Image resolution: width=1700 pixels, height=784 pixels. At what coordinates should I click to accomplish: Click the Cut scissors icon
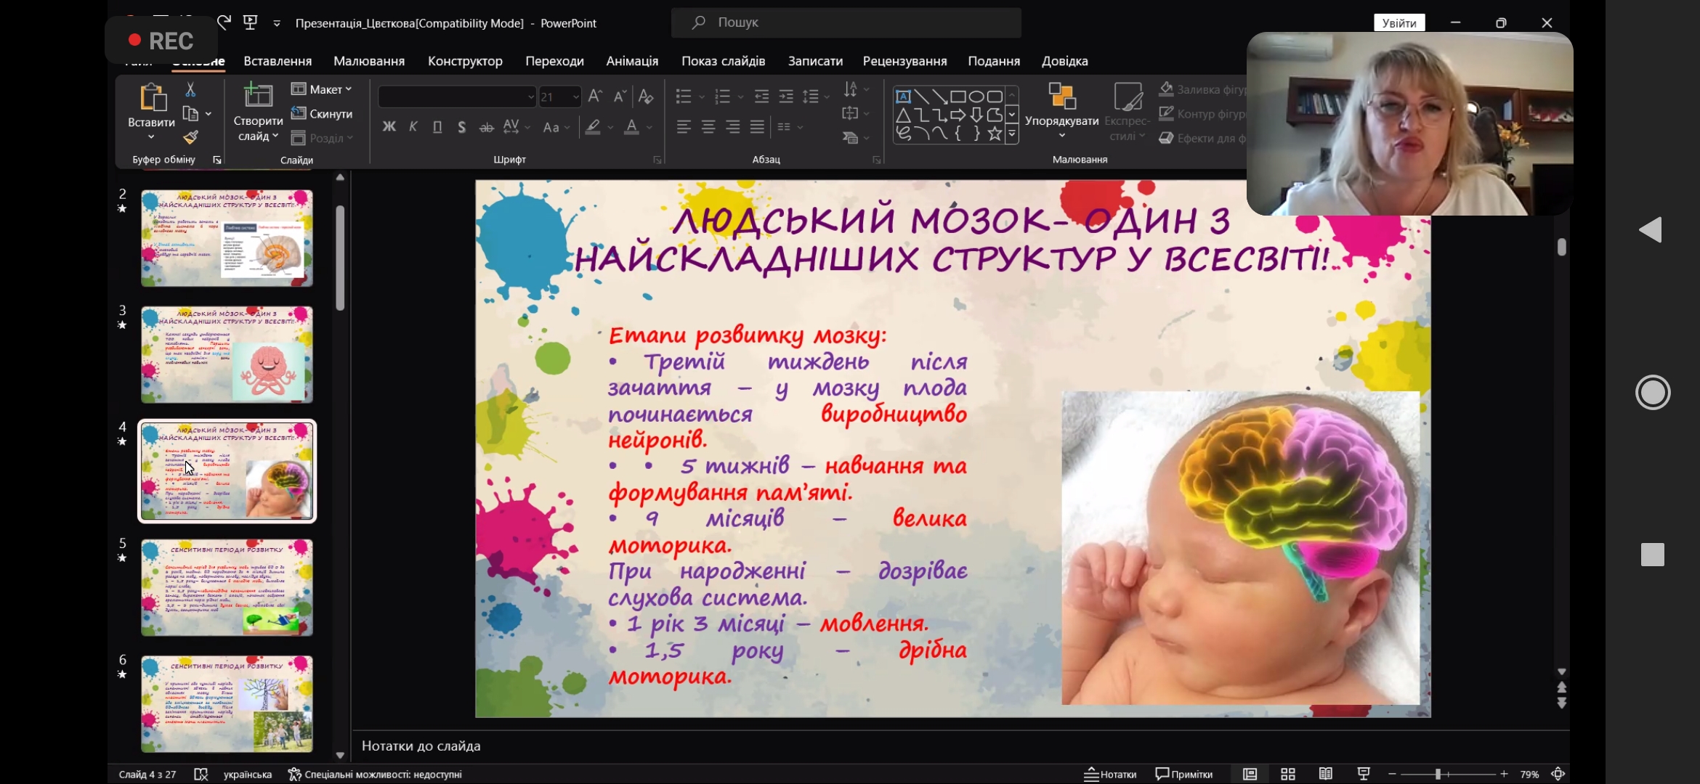click(x=190, y=89)
